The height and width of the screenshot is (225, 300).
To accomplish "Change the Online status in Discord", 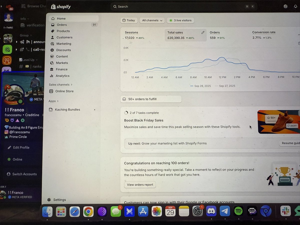I will [x=15, y=159].
